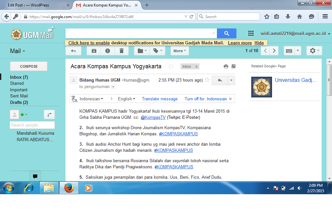Click the Universitas Gadjah Mada logo thumbnail
The height and width of the screenshot is (224, 332).
click(262, 87)
